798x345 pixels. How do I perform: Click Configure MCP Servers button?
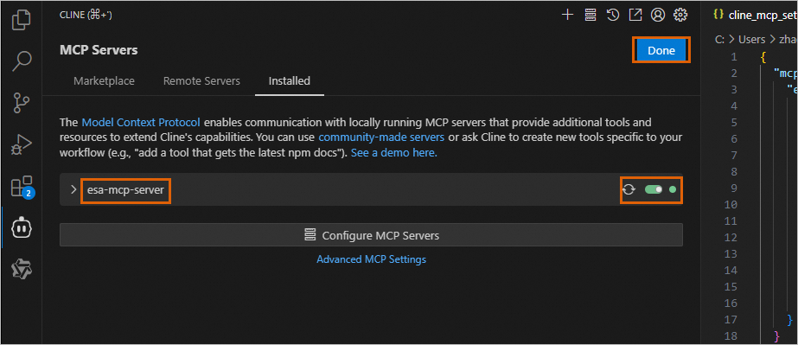click(x=371, y=235)
